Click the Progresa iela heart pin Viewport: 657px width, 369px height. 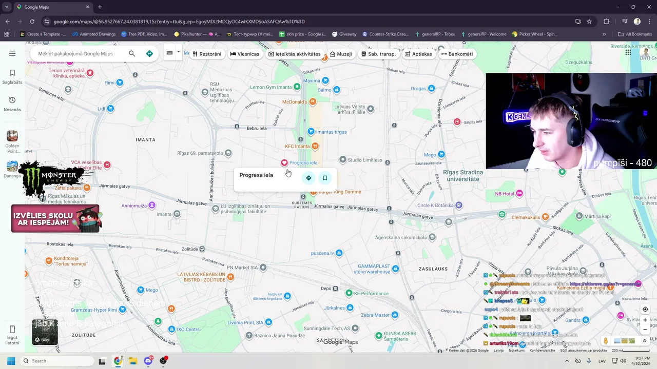(x=284, y=162)
